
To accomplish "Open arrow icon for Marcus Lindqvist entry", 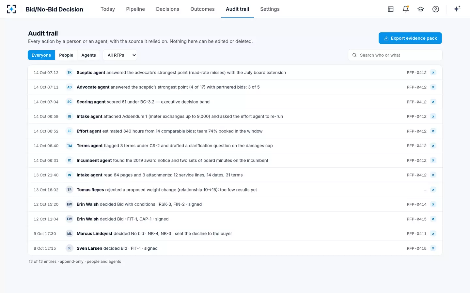I will 433,234.
